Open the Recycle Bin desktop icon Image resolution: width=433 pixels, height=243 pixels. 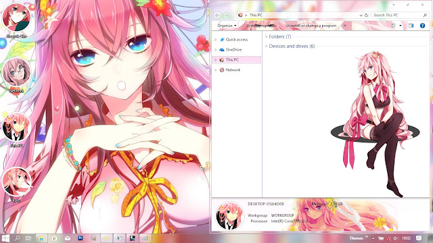pos(16,20)
